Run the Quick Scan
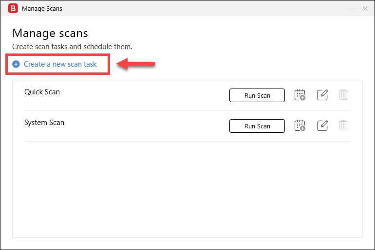Viewport: 375px width, 250px height. (x=257, y=95)
